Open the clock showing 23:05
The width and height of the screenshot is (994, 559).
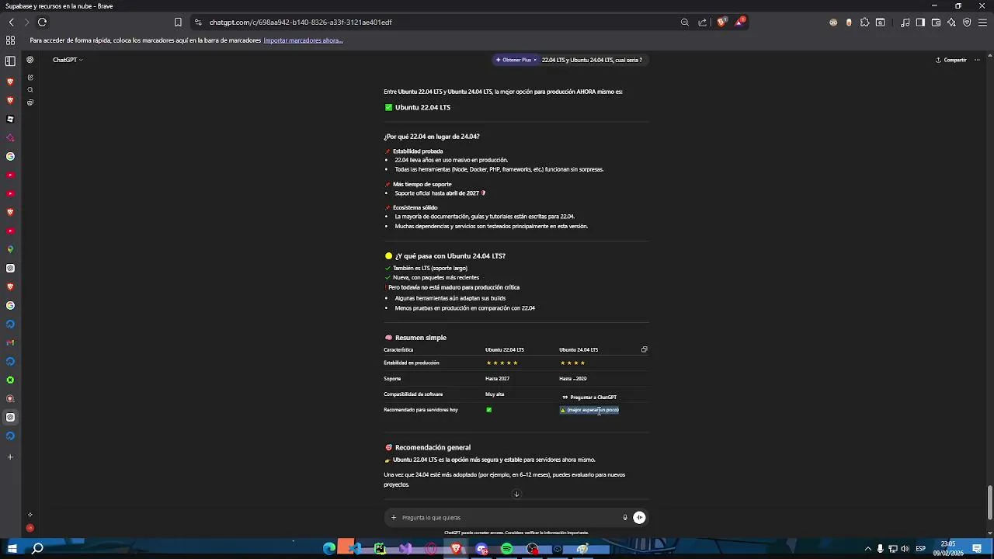[948, 548]
